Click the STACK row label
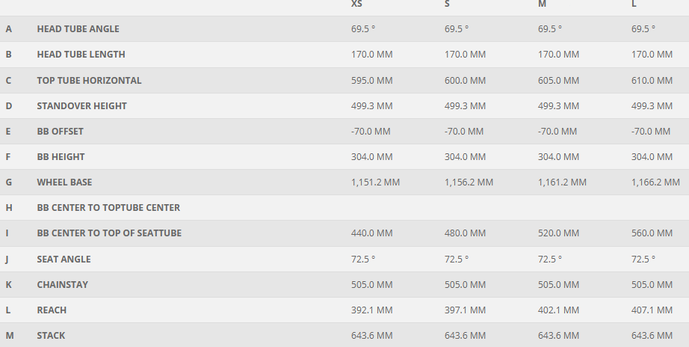689x347 pixels. click(51, 336)
